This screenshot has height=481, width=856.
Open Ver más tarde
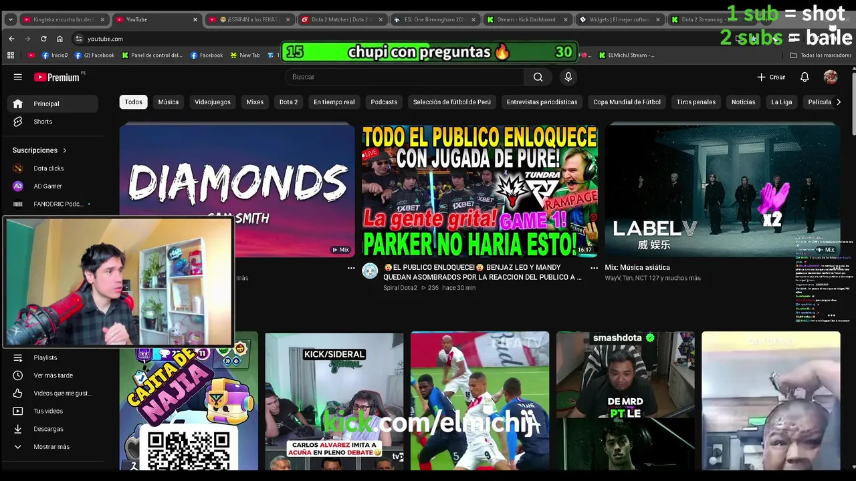(x=53, y=375)
